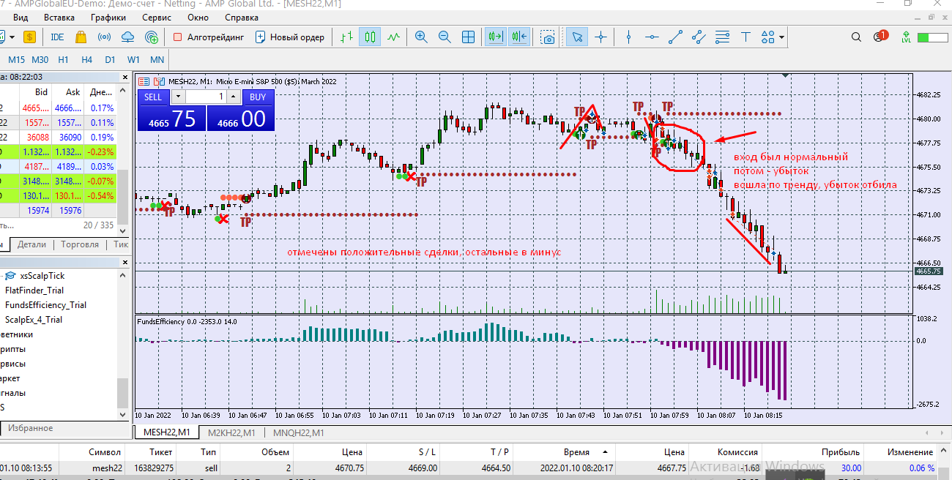Draw a horizontal line on chart

[652, 37]
